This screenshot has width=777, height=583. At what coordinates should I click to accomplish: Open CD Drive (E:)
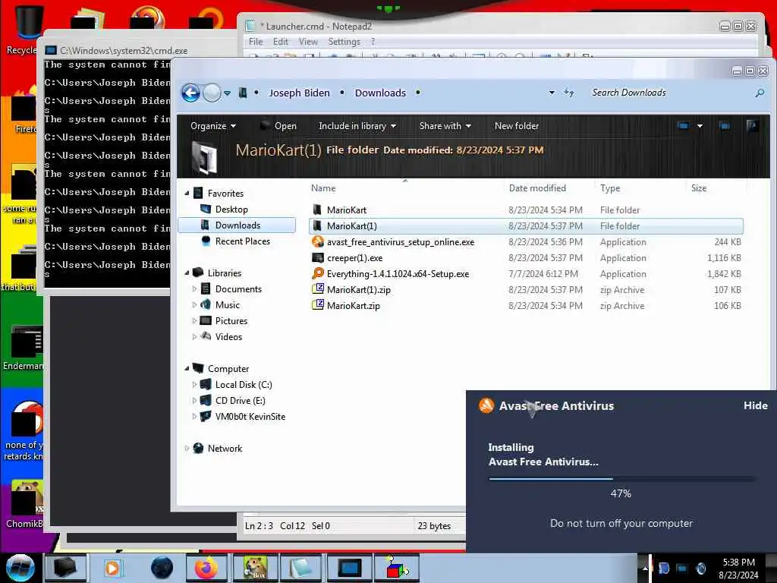(x=240, y=400)
